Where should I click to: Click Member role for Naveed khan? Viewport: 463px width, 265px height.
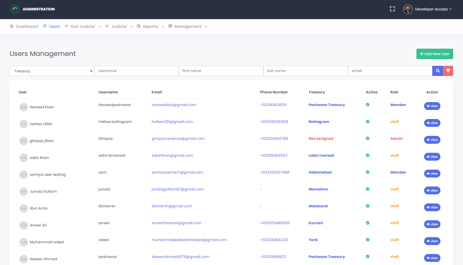(398, 105)
